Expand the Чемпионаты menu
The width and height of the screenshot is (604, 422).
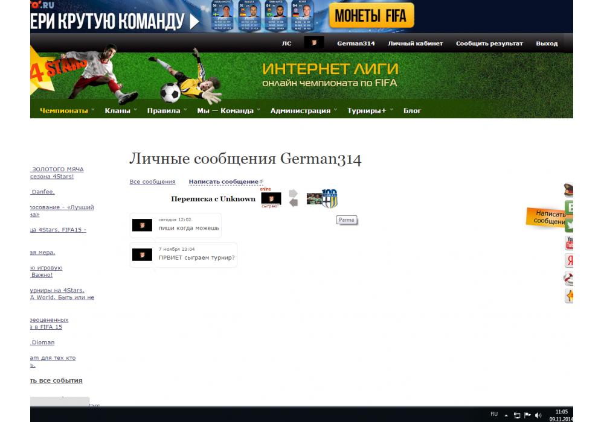[x=64, y=110]
